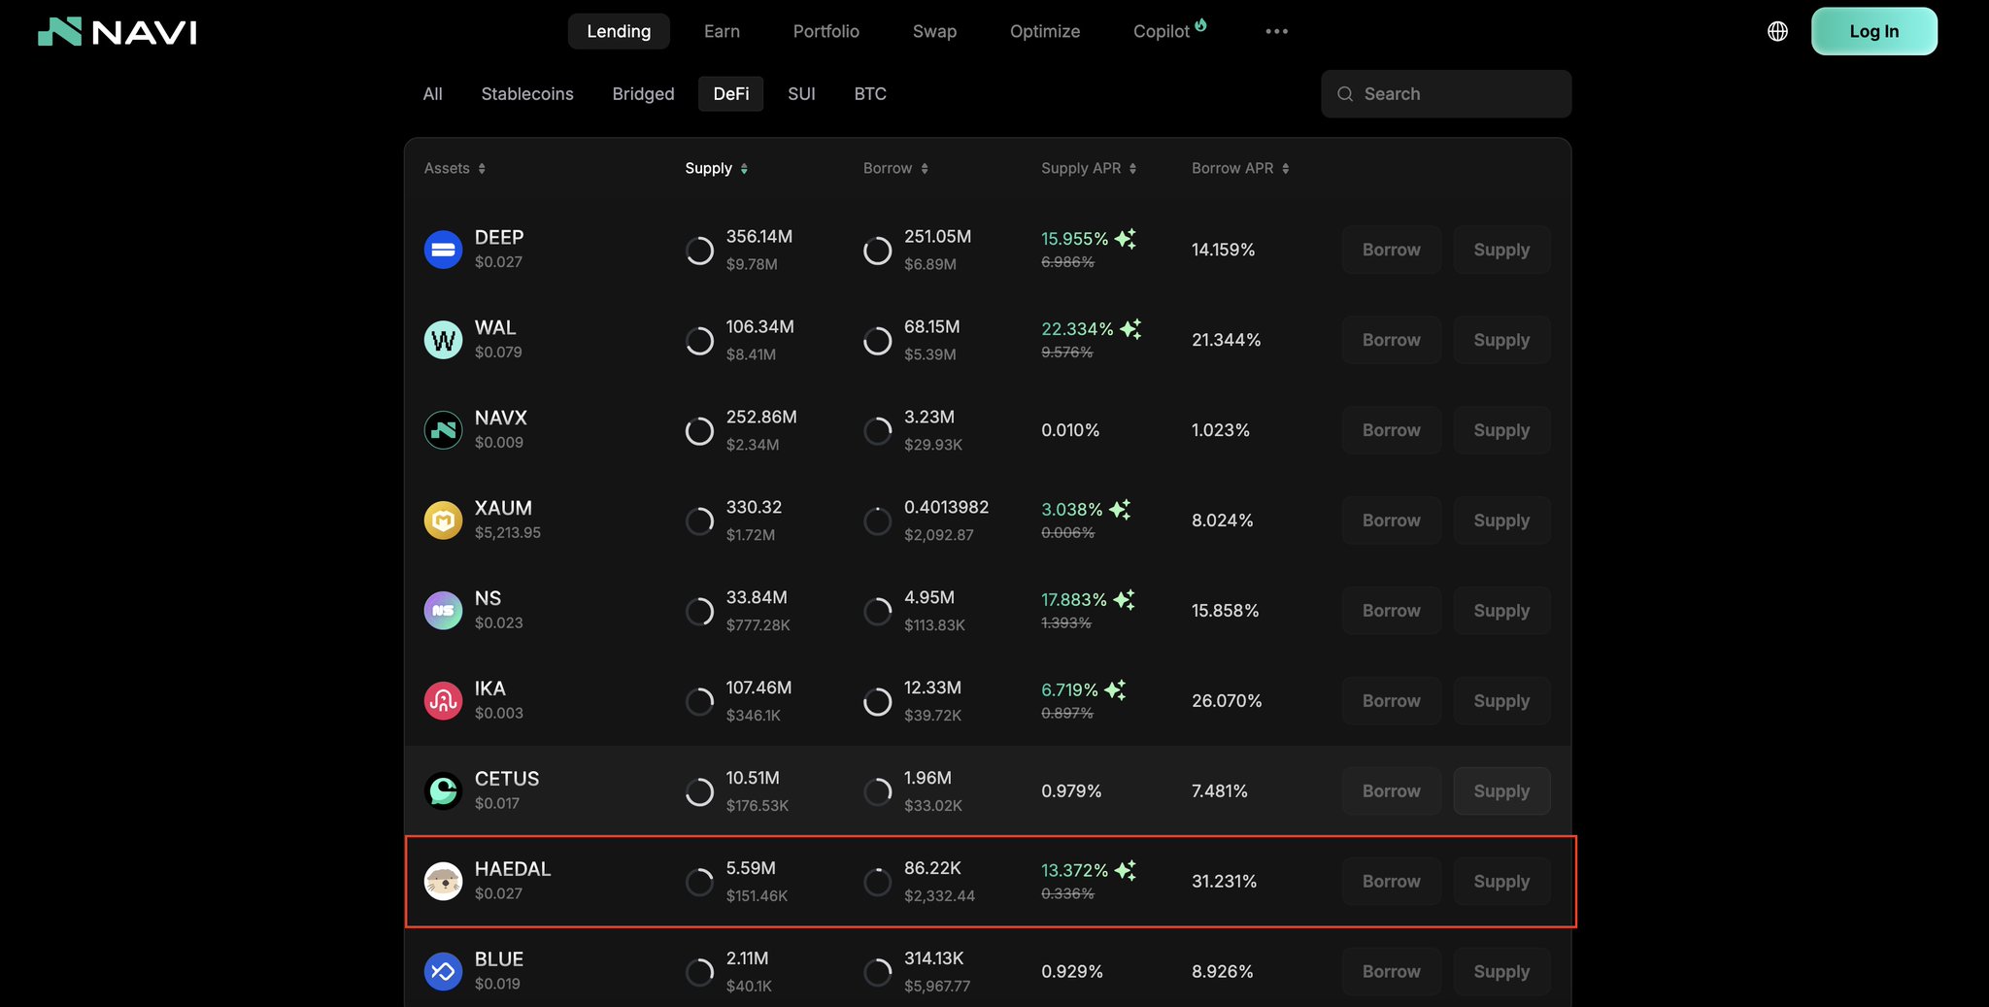1989x1007 pixels.
Task: Click the XAUM gold token icon
Action: coord(443,520)
